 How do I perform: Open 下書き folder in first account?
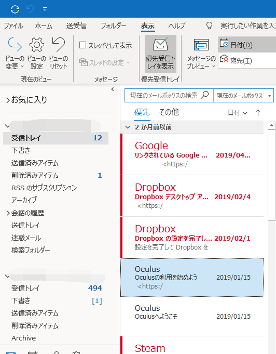pos(21,150)
